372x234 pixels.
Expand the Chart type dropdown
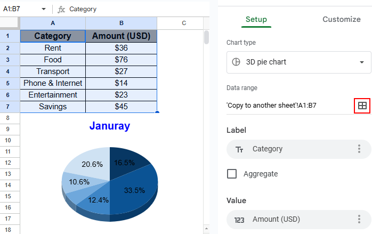361,62
